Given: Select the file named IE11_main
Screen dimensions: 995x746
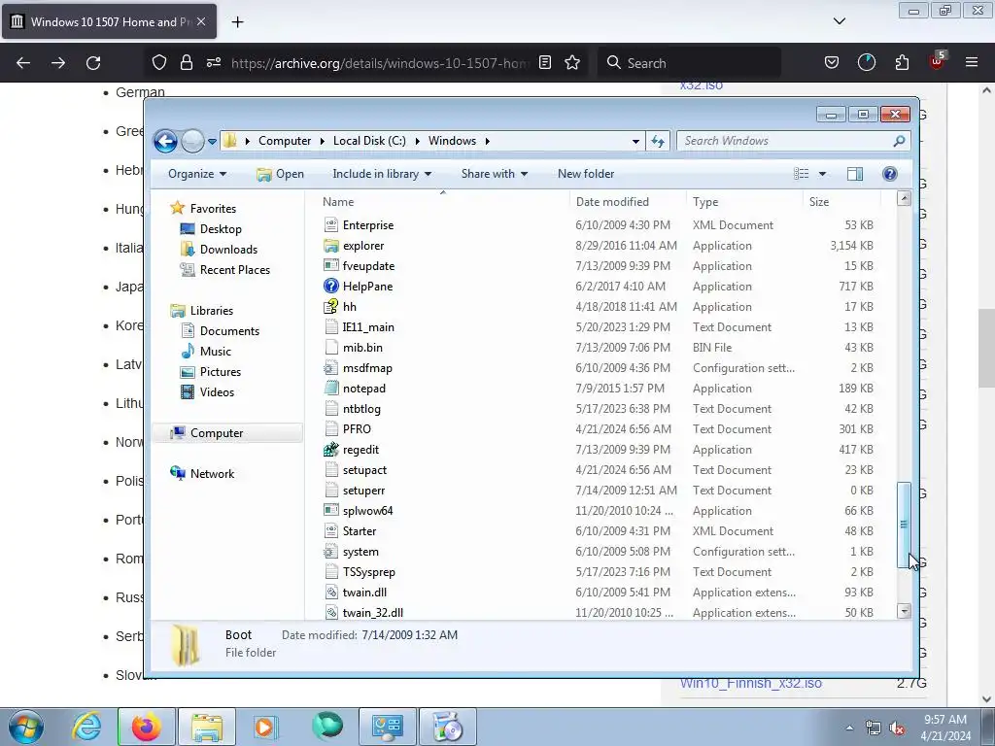Looking at the screenshot, I should pos(368,327).
